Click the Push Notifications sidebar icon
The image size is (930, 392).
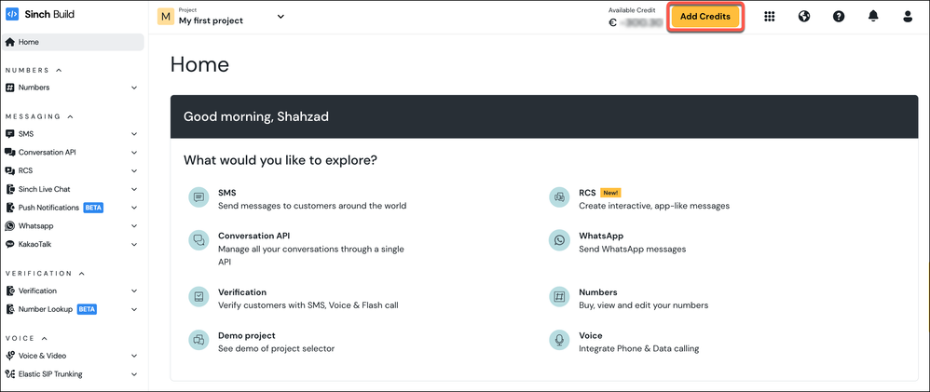pyautogui.click(x=9, y=208)
